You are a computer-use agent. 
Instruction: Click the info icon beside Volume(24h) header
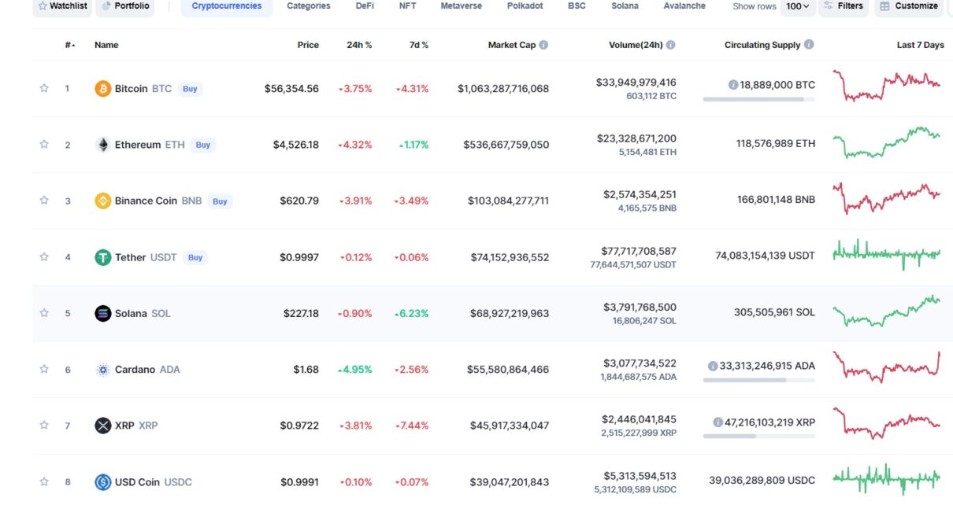[x=670, y=45]
